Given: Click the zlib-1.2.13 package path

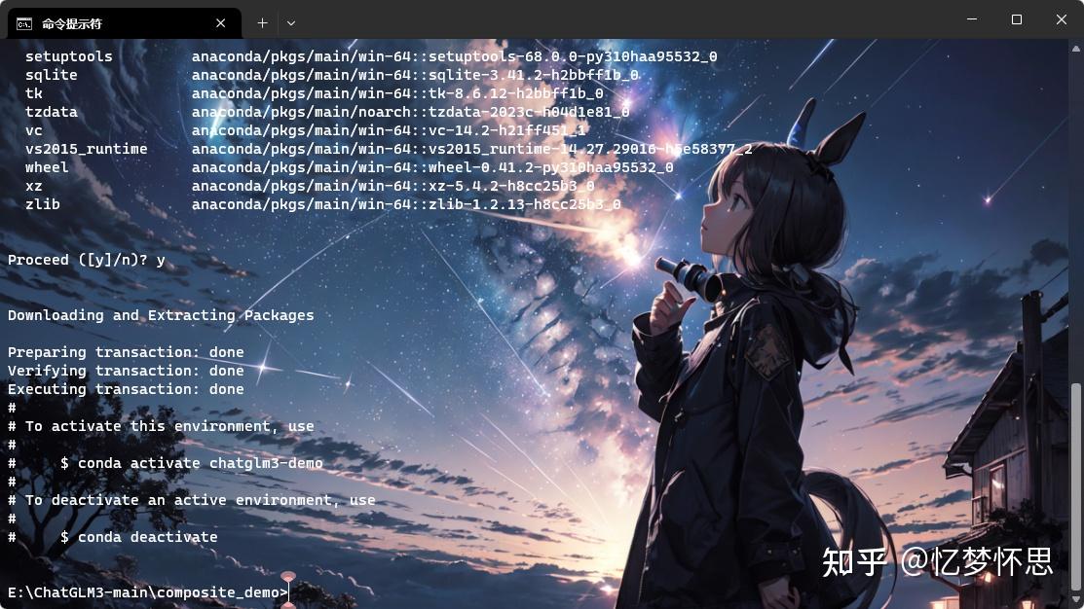Looking at the screenshot, I should (x=406, y=204).
